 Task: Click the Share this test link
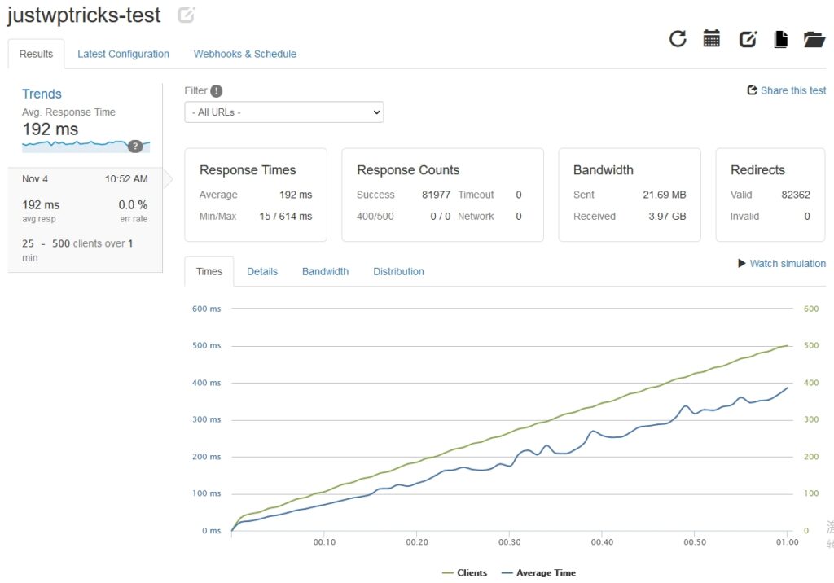787,90
